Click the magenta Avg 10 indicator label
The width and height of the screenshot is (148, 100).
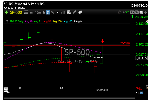(28, 21)
